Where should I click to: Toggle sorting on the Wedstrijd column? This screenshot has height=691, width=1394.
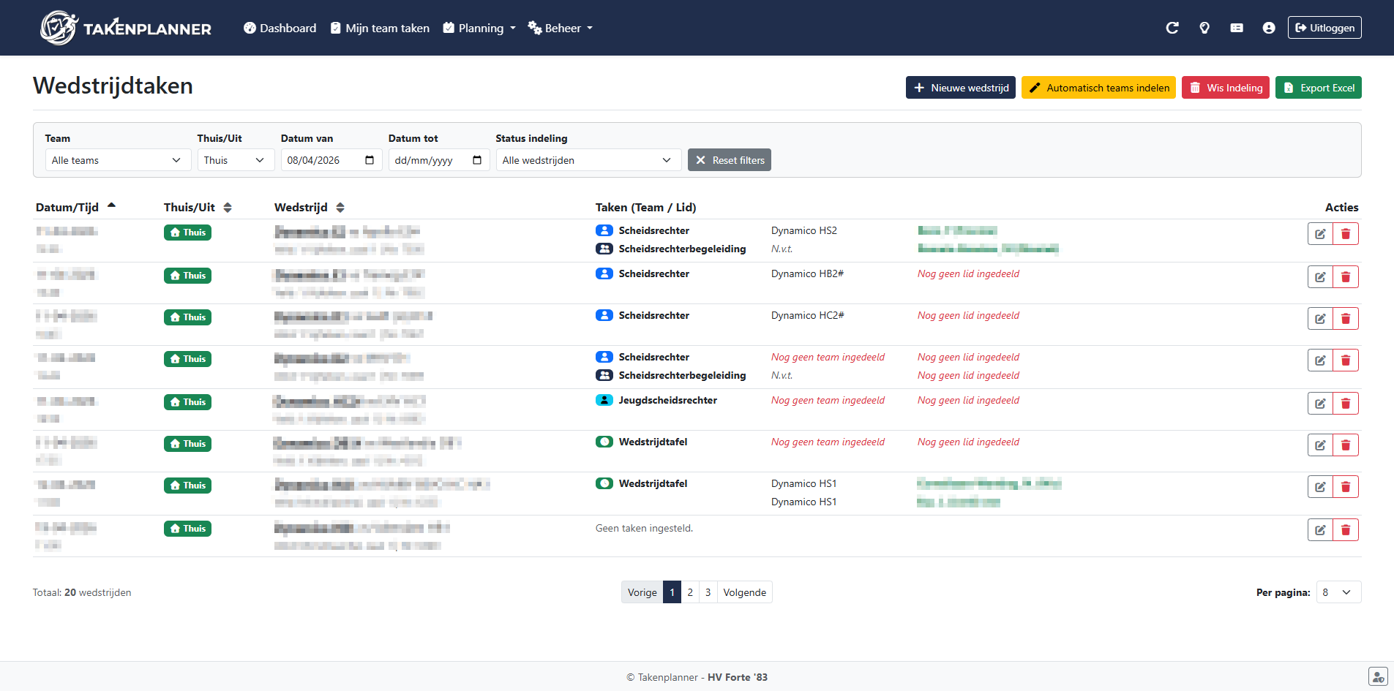pyautogui.click(x=340, y=207)
